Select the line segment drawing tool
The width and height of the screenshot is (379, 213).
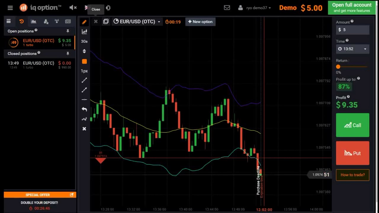(x=84, y=80)
